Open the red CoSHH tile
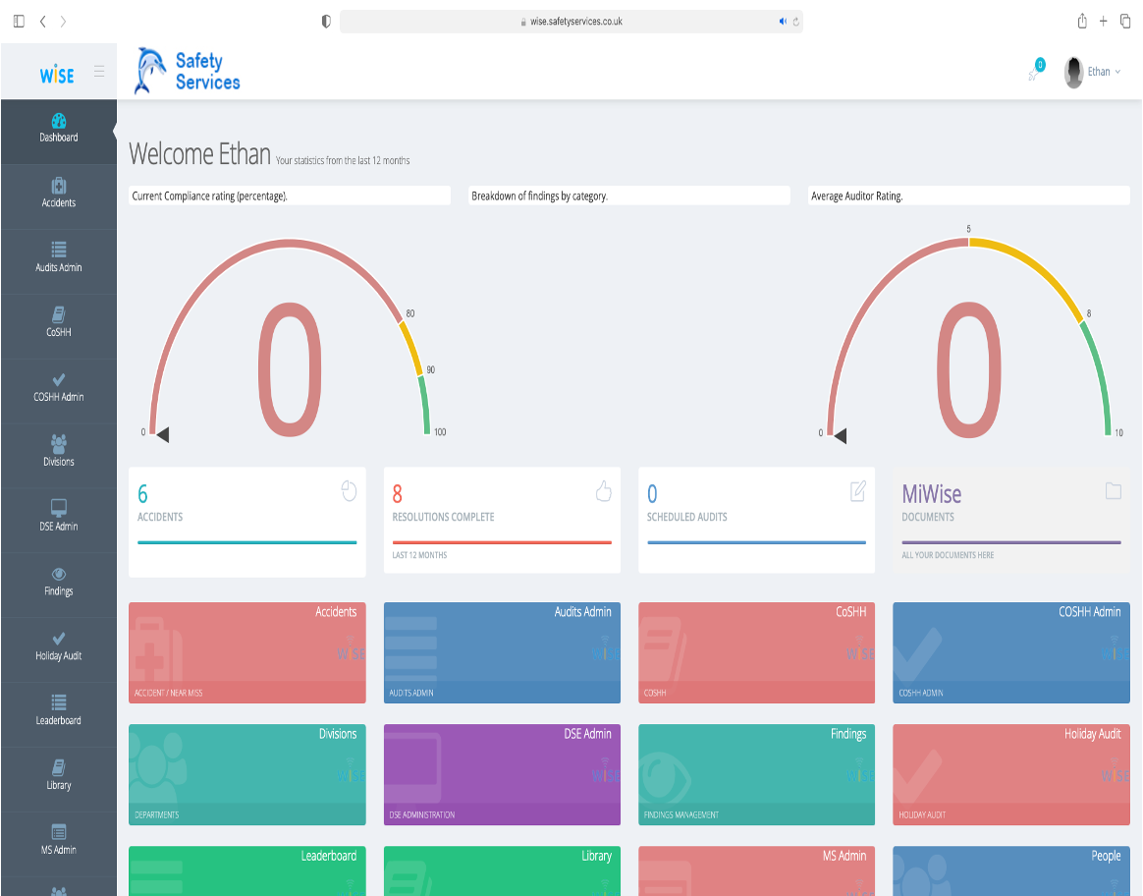 pyautogui.click(x=756, y=652)
